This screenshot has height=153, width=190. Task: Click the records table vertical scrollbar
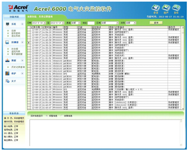pyautogui.click(x=183, y=68)
